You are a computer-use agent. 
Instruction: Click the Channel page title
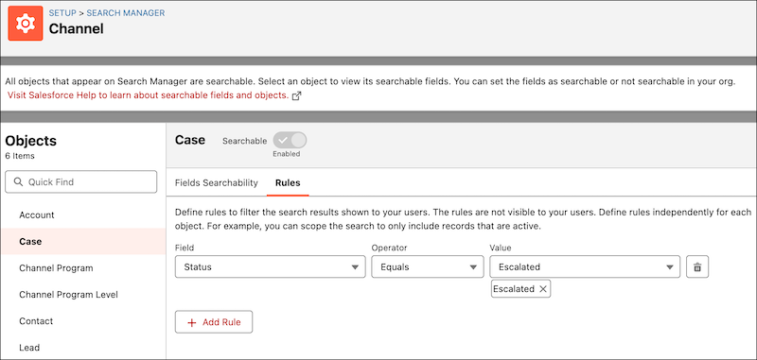pyautogui.click(x=77, y=29)
